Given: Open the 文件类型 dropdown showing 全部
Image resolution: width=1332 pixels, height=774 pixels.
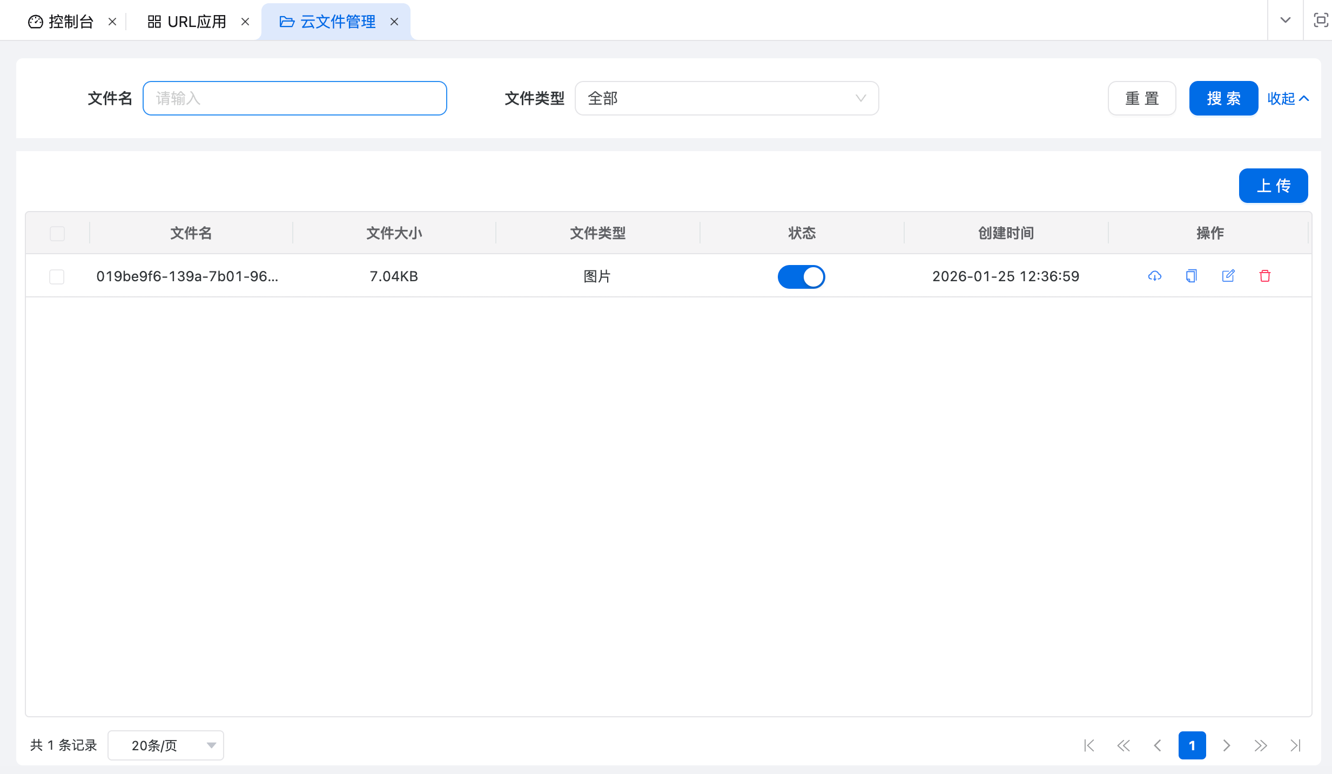Looking at the screenshot, I should (x=726, y=98).
